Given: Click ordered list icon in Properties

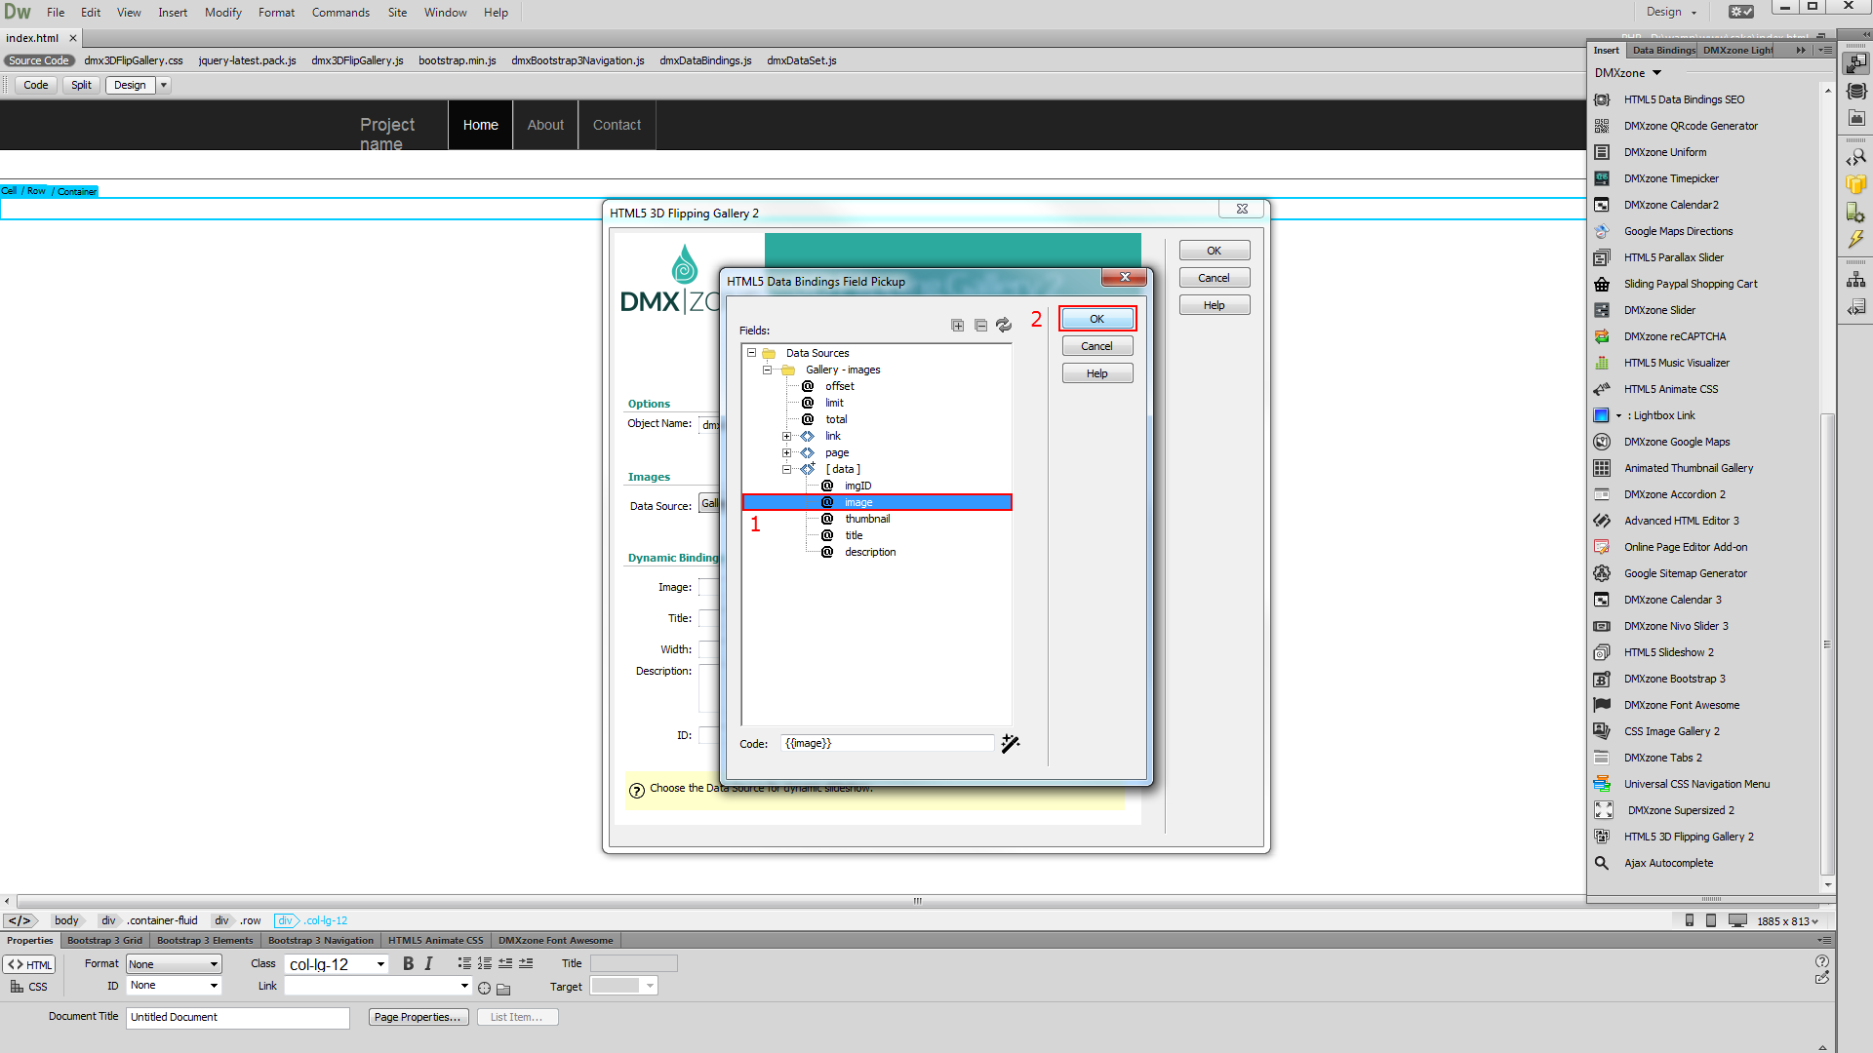Looking at the screenshot, I should click(x=485, y=963).
